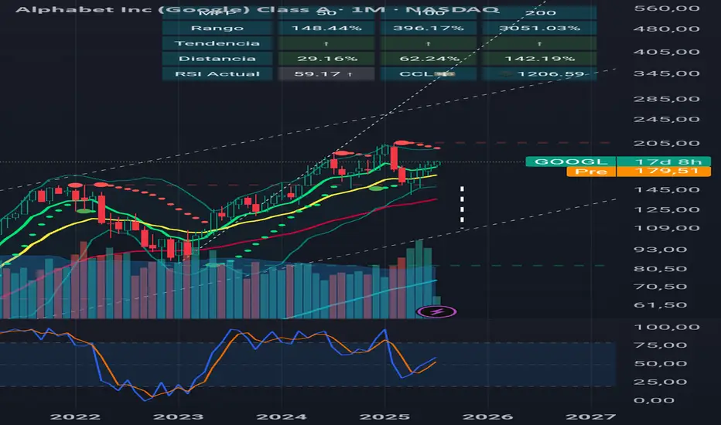This screenshot has width=721, height=425.
Task: Click the 1206.59 value cell
Action: [539, 73]
